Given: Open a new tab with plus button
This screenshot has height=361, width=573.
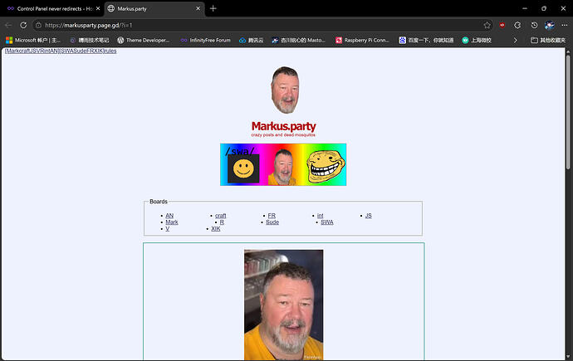Looking at the screenshot, I should (x=213, y=8).
